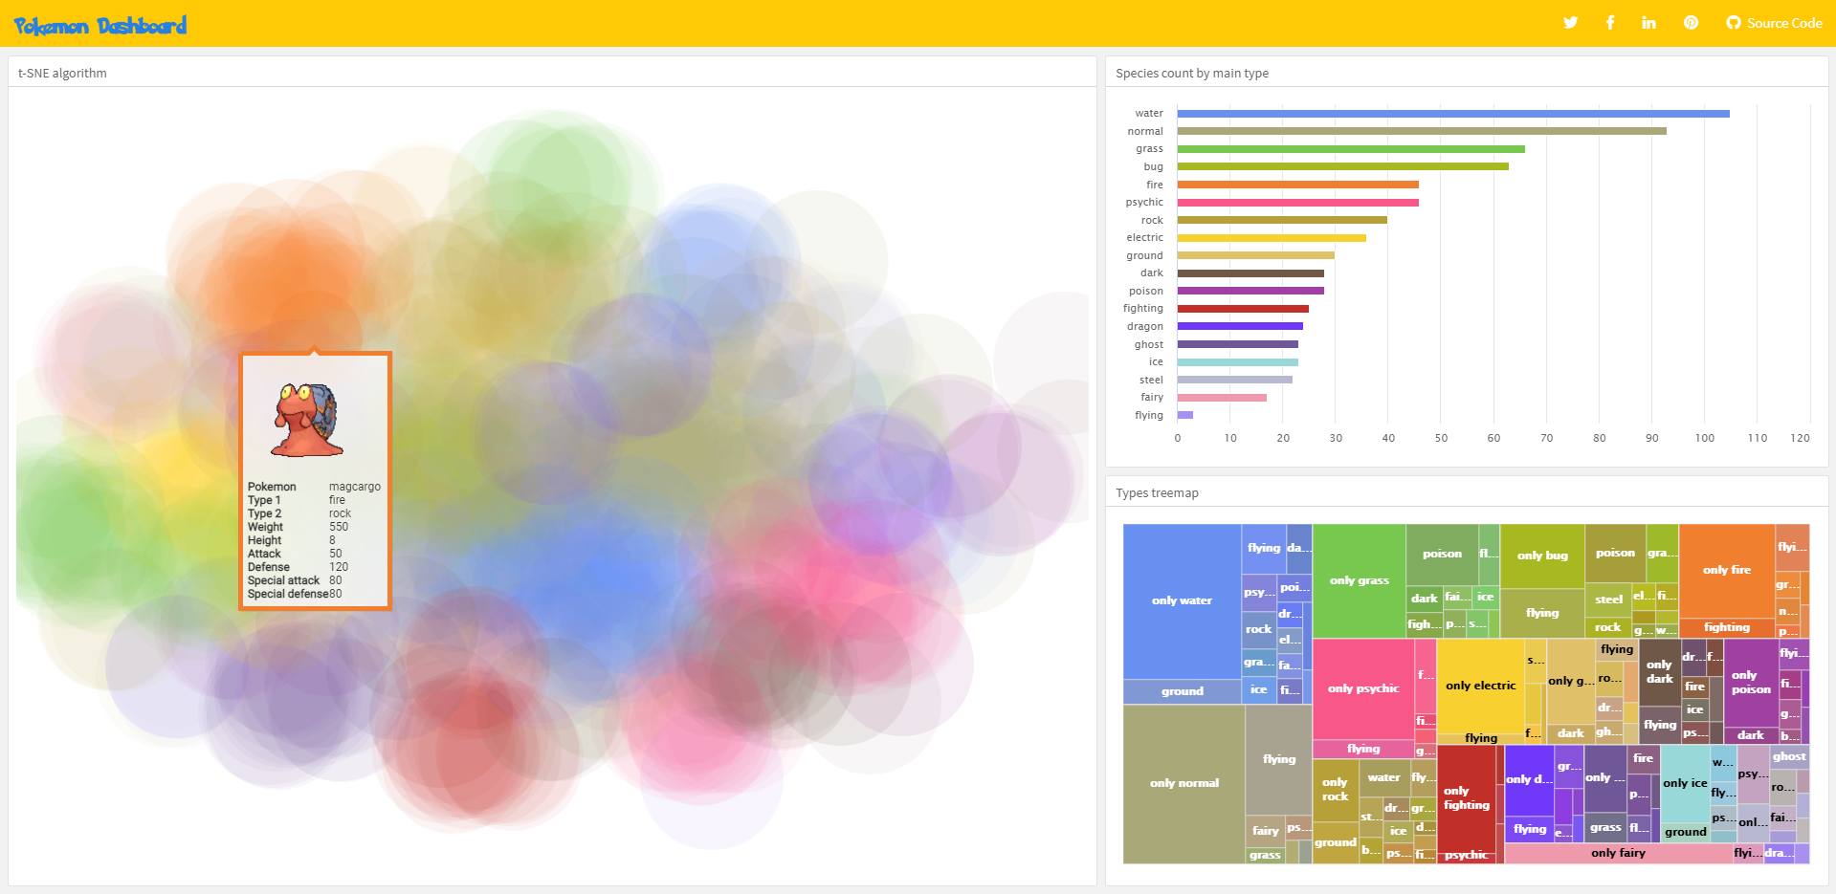Select the 'only fire' treemap block
This screenshot has width=1836, height=894.
tap(1726, 570)
